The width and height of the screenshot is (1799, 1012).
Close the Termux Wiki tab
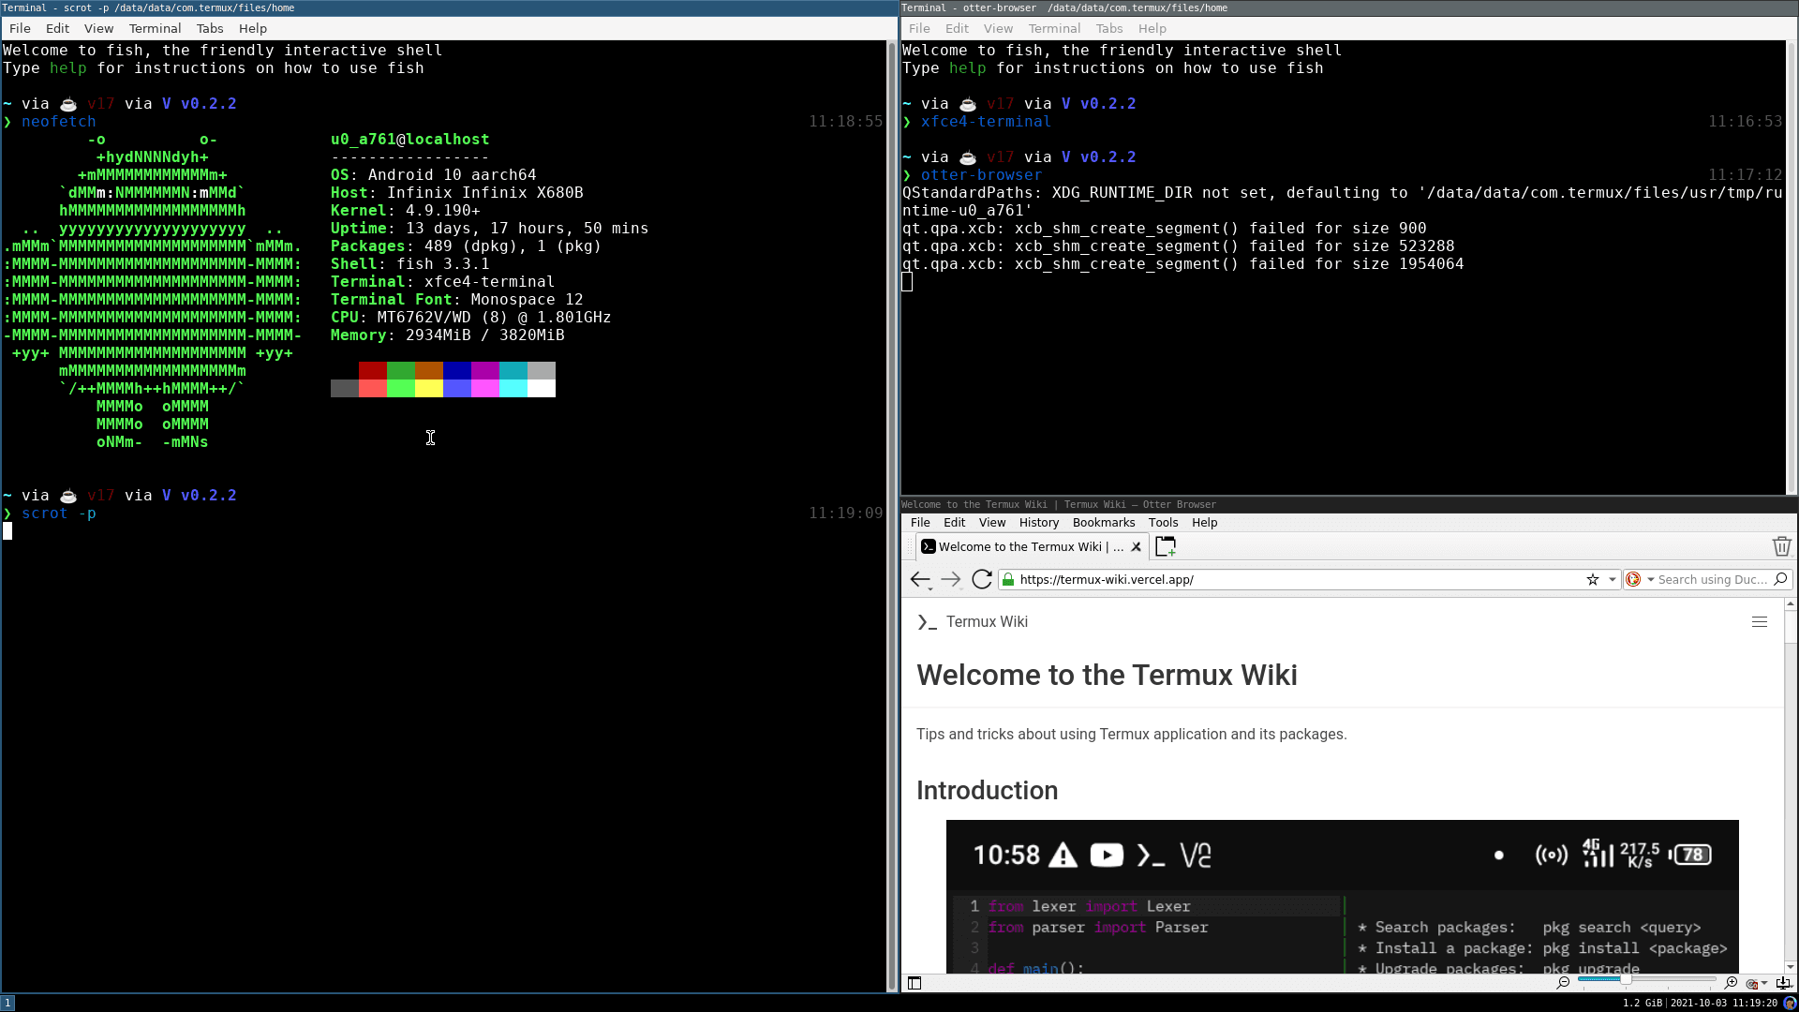tap(1136, 546)
